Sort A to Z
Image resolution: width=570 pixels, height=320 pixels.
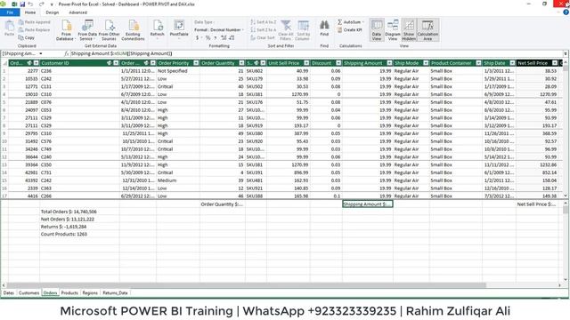click(264, 22)
